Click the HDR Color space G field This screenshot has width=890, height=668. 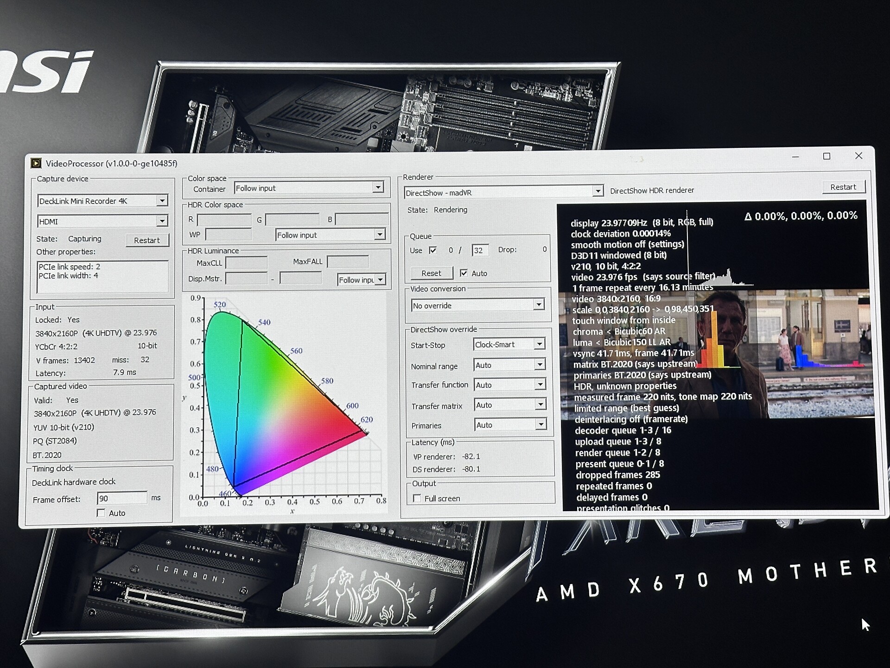click(292, 219)
